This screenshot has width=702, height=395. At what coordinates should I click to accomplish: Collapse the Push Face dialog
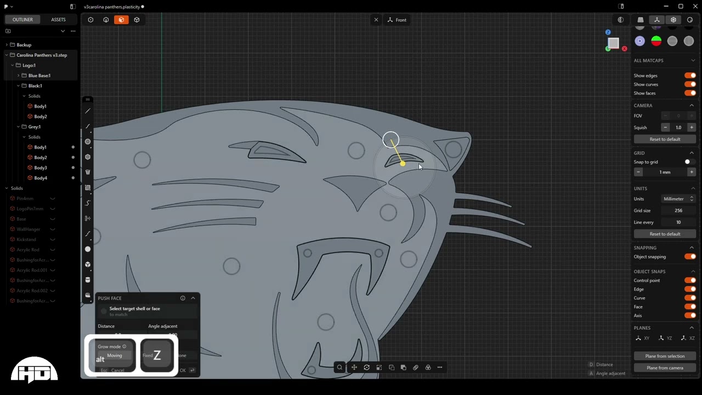point(193,298)
